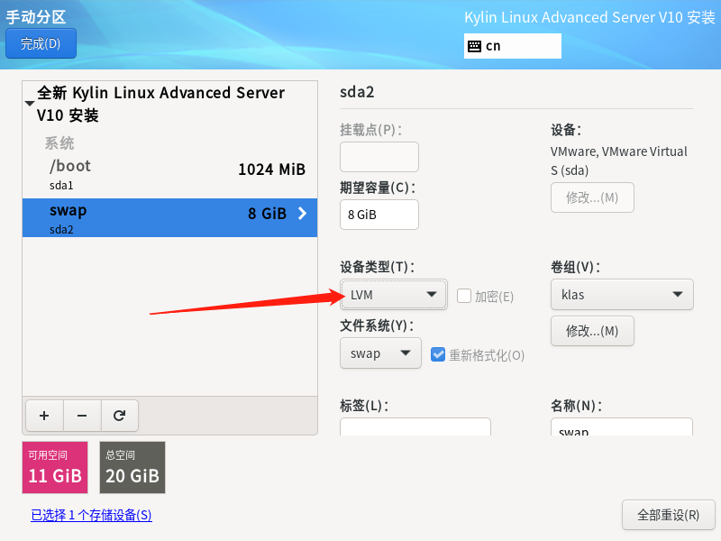The height and width of the screenshot is (541, 721).
Task: Click the 总空间 20 GiB box
Action: [132, 467]
